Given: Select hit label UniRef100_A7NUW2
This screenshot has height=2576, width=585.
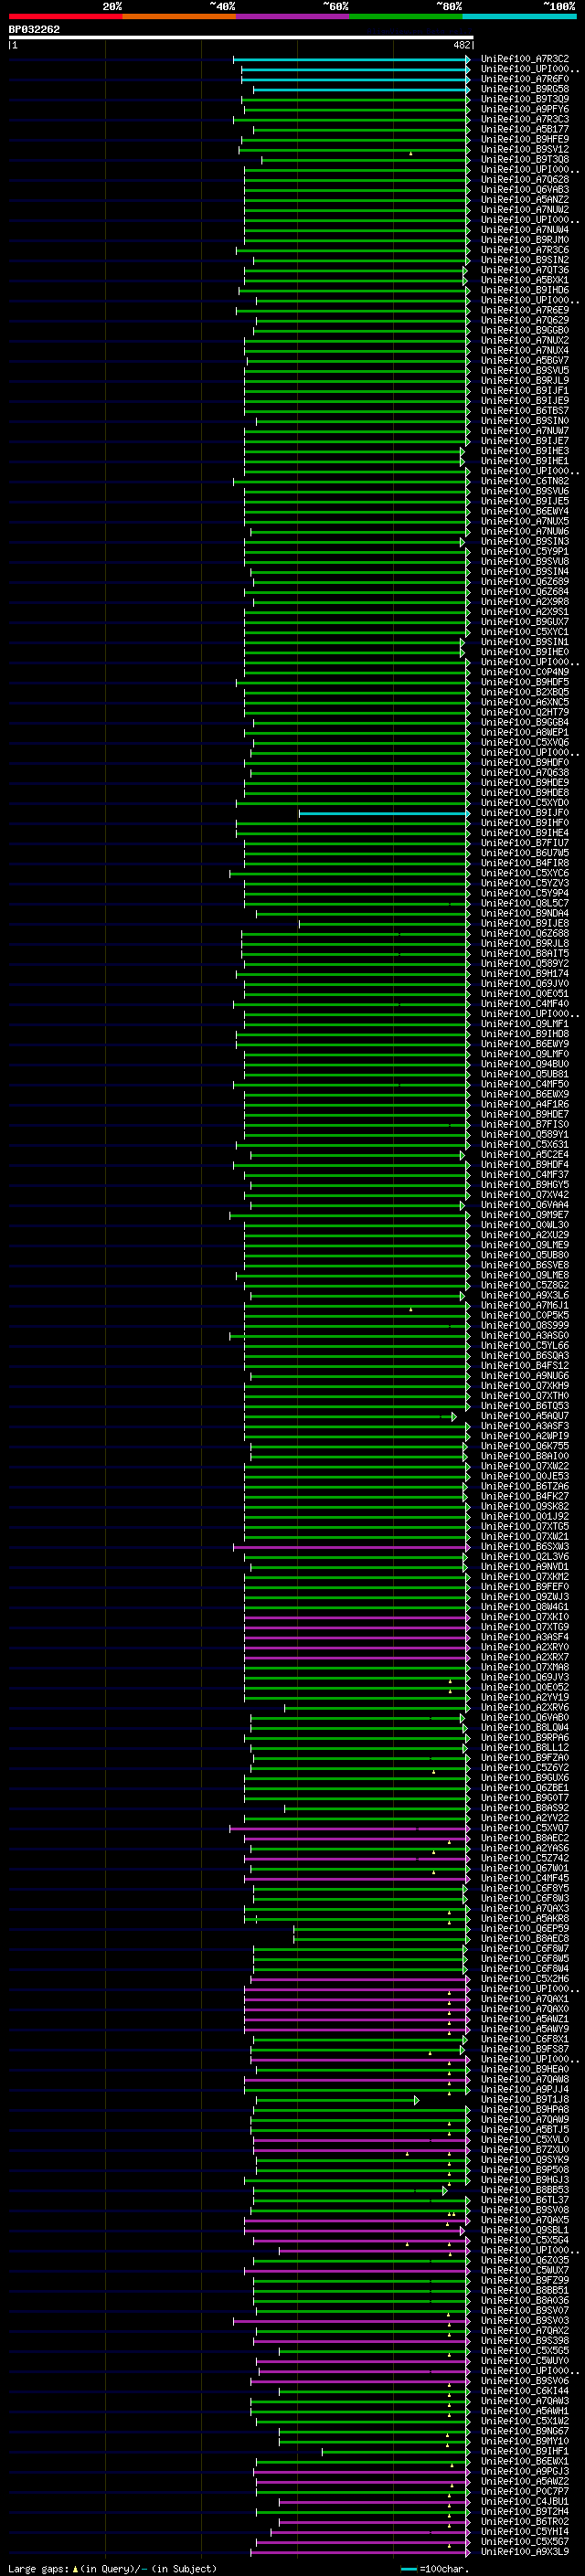Looking at the screenshot, I should 525,210.
